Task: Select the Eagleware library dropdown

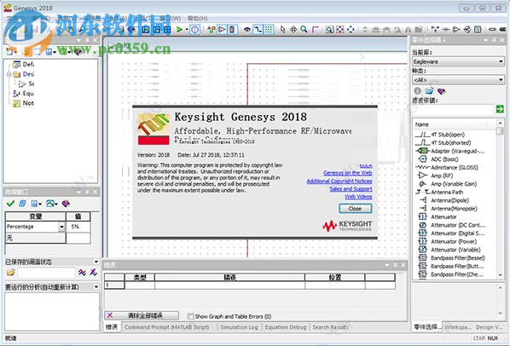Action: tap(458, 61)
